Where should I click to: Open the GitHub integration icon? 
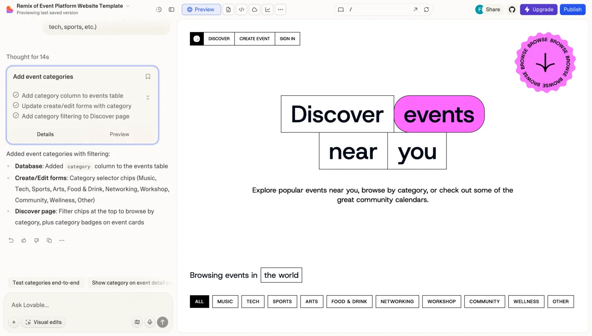(x=512, y=9)
